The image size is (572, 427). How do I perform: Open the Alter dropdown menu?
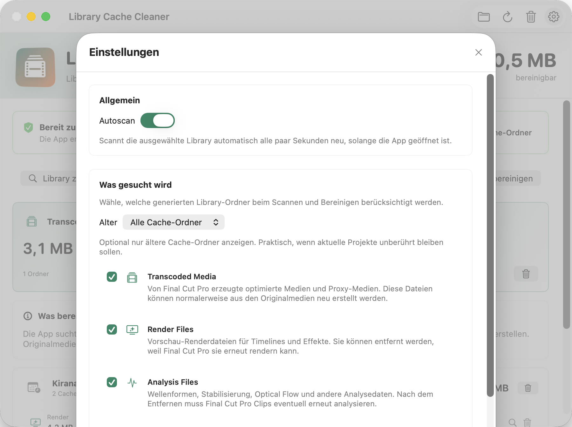174,222
